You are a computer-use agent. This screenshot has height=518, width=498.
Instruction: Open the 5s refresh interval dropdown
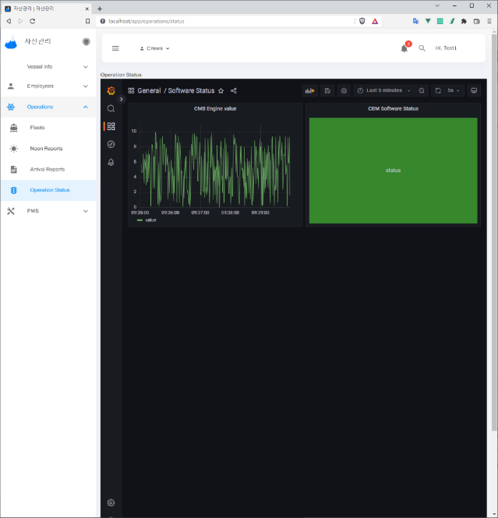click(454, 90)
